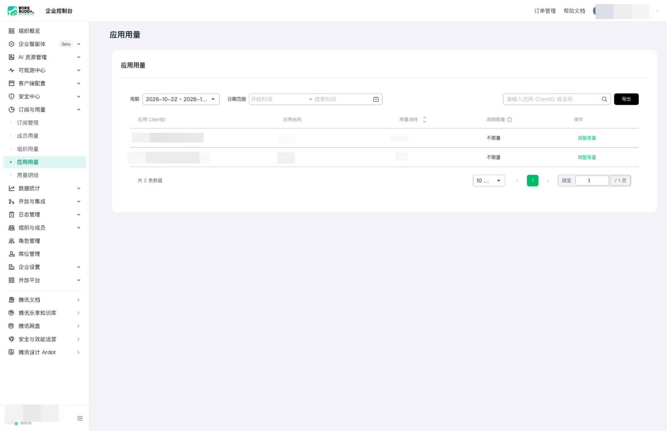The height and width of the screenshot is (431, 667).
Task: Click the 跳至 page number input
Action: point(592,181)
